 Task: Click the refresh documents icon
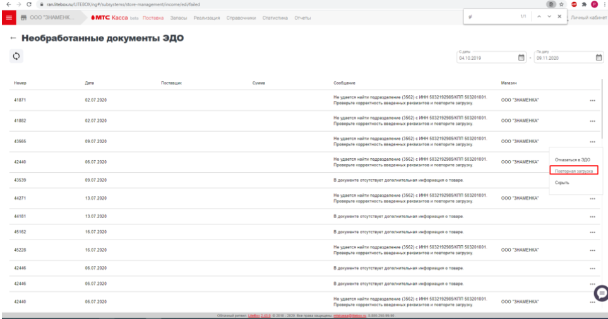click(x=17, y=57)
